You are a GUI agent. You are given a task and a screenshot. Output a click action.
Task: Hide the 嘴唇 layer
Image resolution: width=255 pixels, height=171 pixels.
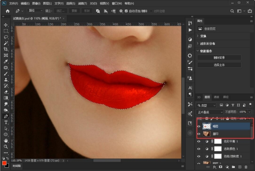(x=199, y=126)
